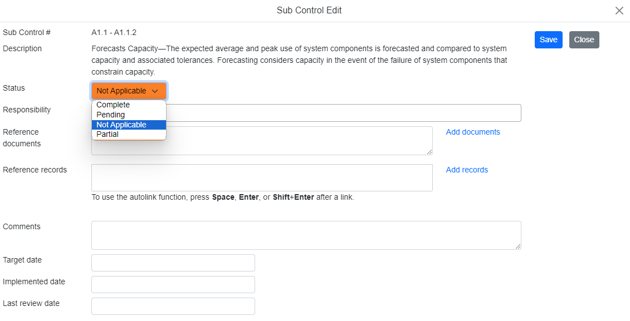Open the Status dropdown showing Not Applicable
This screenshot has width=630, height=321.
(x=129, y=91)
